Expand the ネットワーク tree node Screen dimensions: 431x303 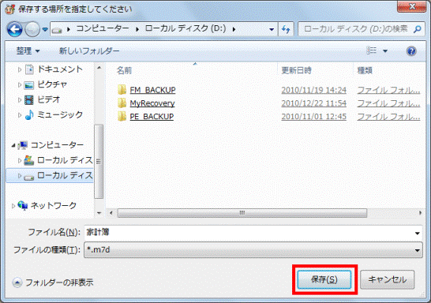(13, 206)
